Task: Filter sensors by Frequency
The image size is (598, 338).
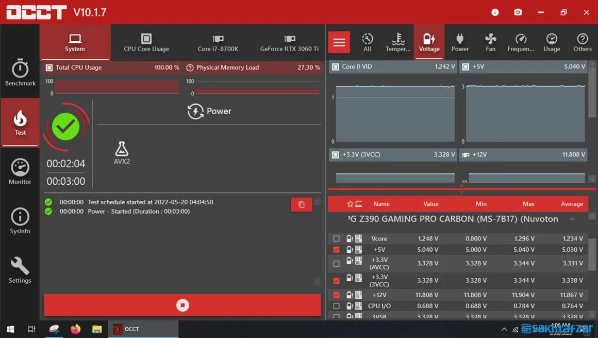Action: point(521,42)
